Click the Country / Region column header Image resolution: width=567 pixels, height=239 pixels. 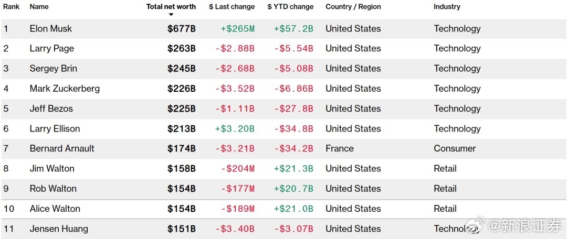[x=353, y=7]
